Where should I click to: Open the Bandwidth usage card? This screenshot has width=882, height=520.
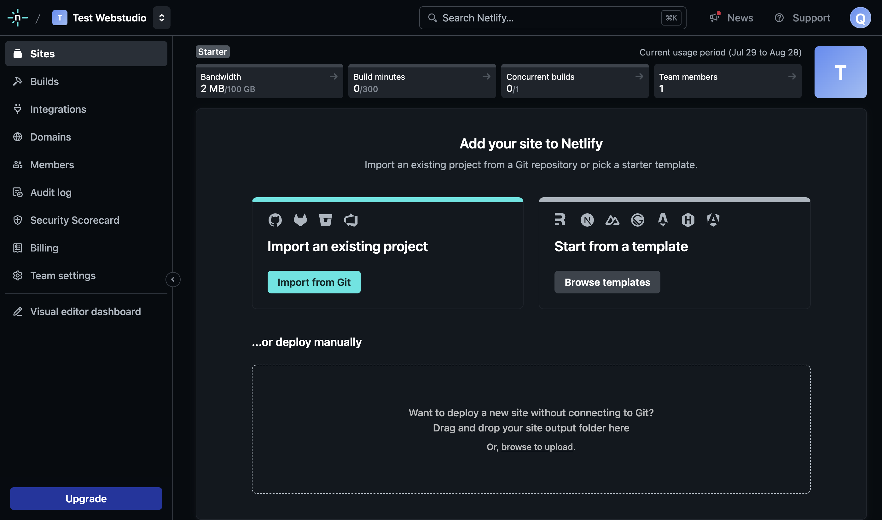pyautogui.click(x=269, y=81)
